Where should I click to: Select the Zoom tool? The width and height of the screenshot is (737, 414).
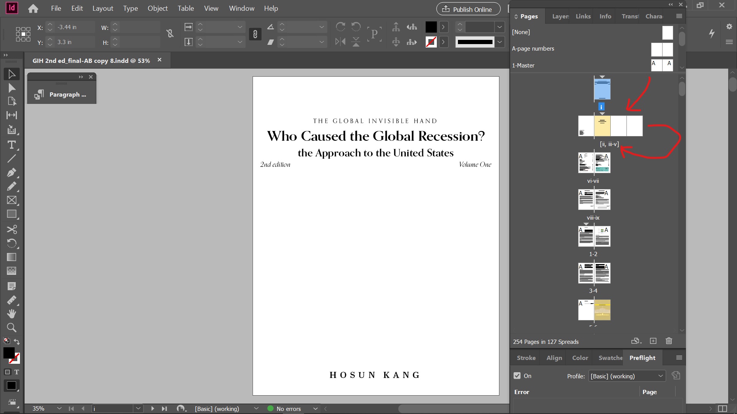coord(12,328)
